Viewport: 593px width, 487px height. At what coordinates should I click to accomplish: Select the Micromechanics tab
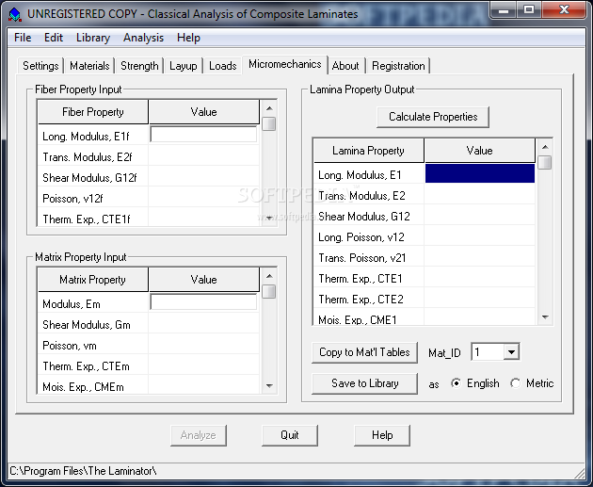point(285,64)
